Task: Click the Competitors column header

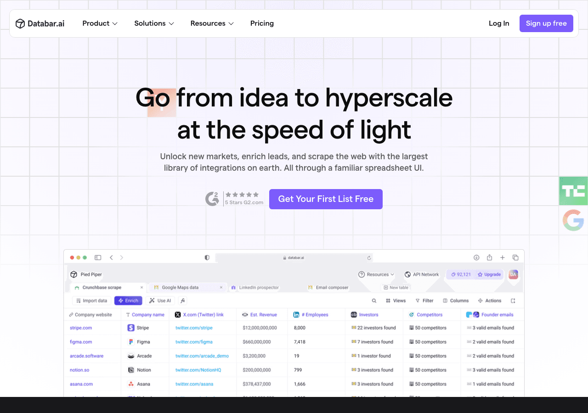Action: (432, 315)
